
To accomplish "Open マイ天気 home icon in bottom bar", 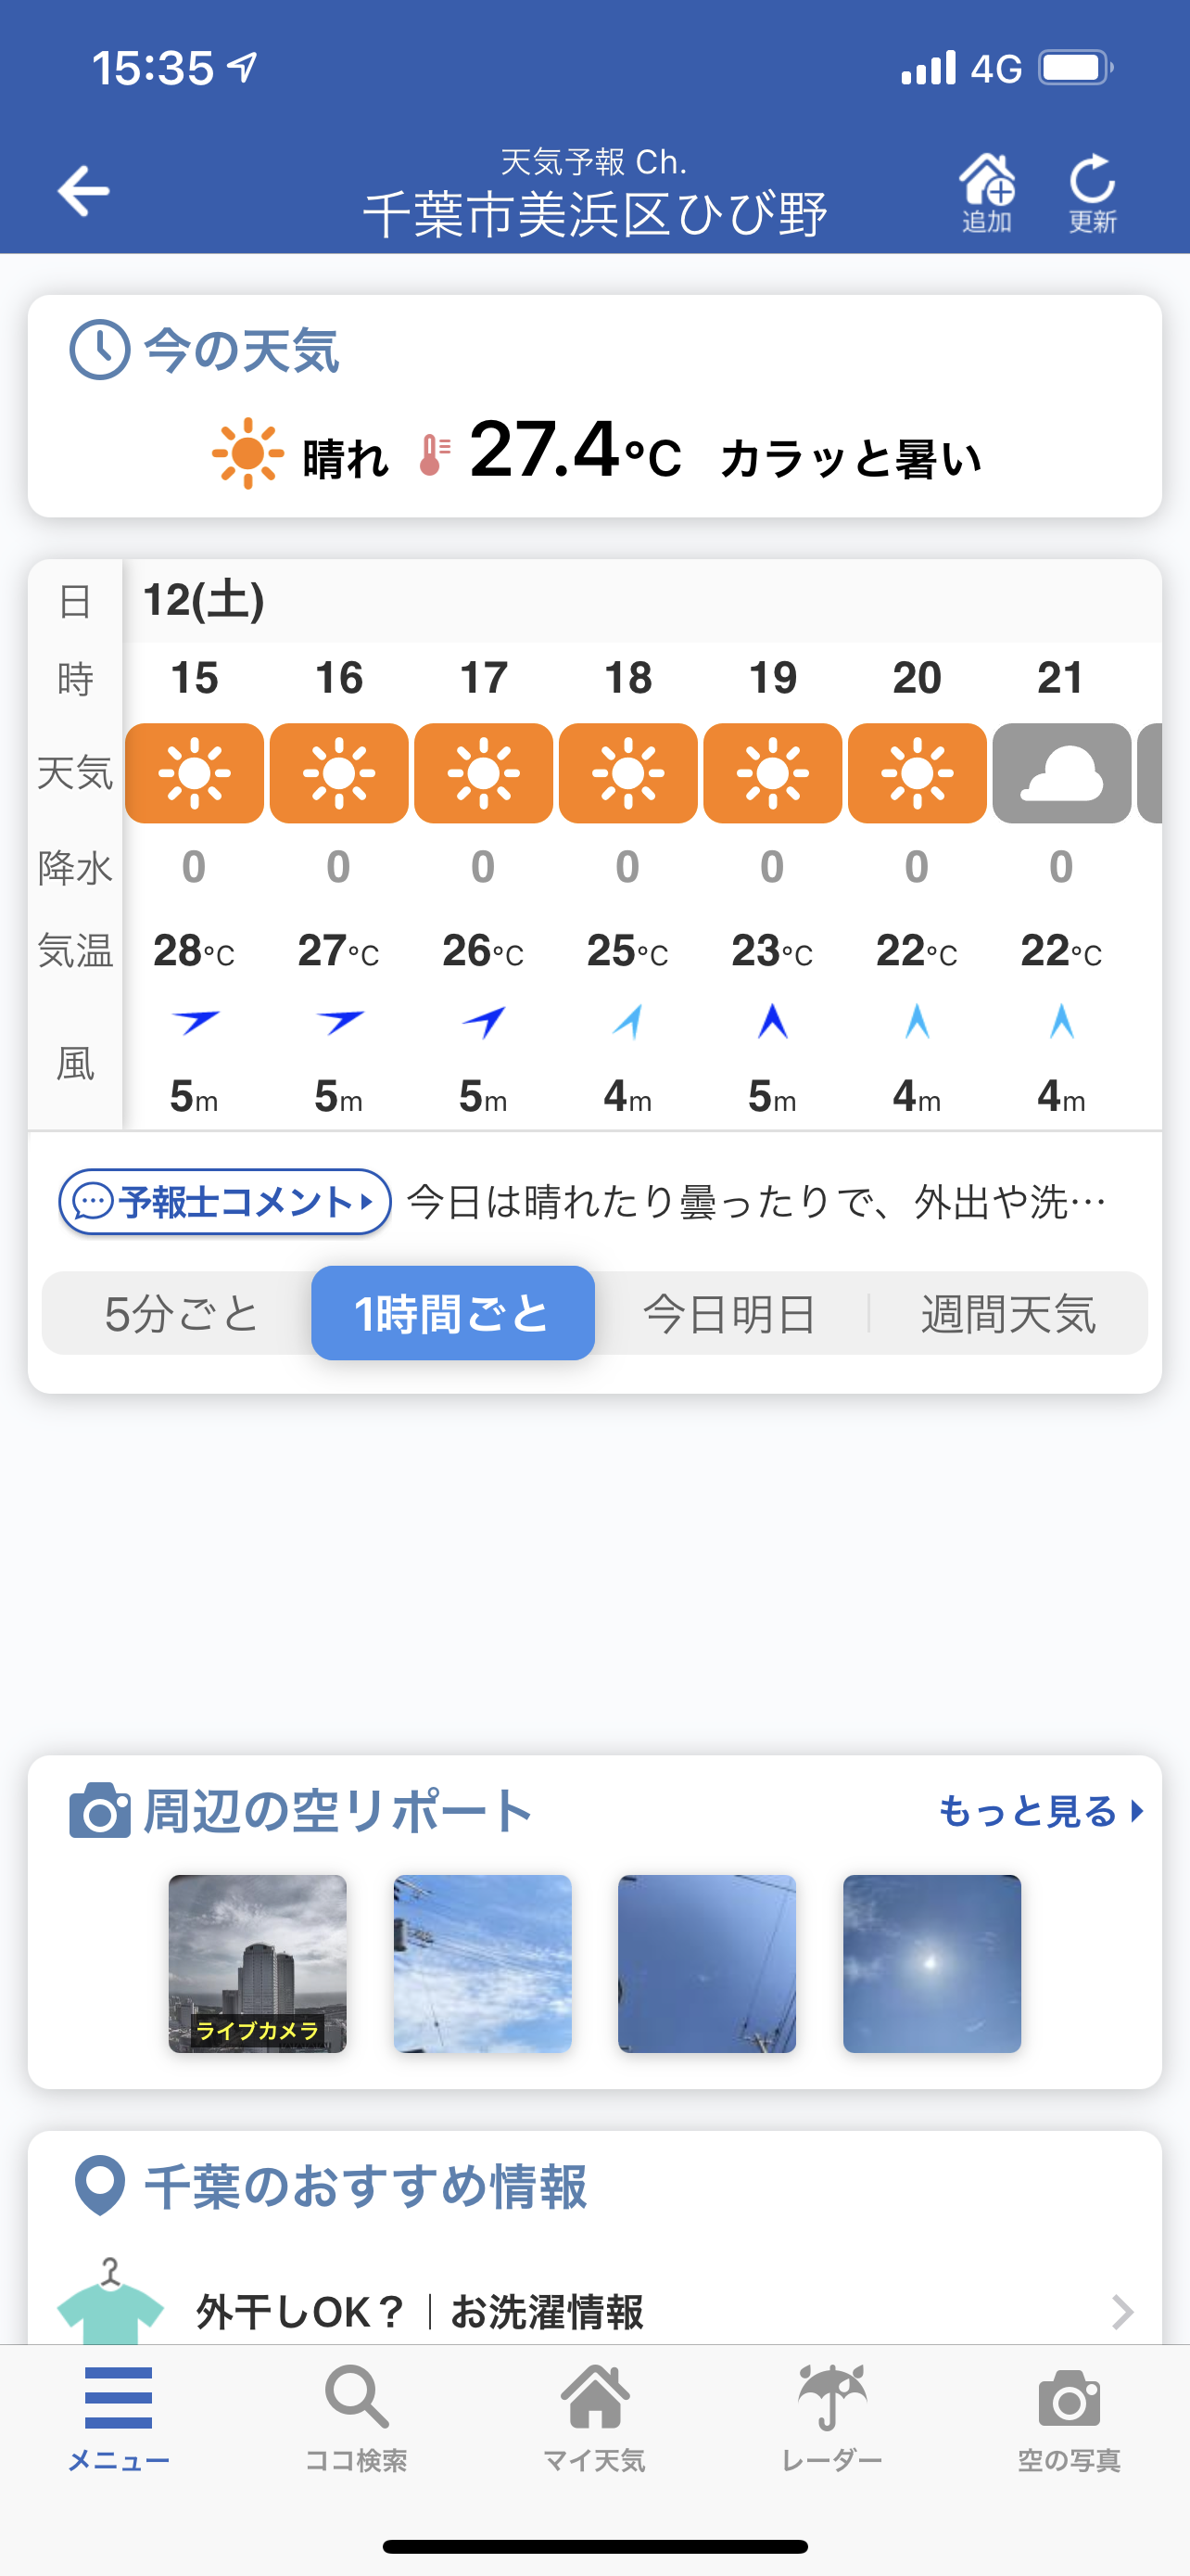I will click(x=594, y=2415).
